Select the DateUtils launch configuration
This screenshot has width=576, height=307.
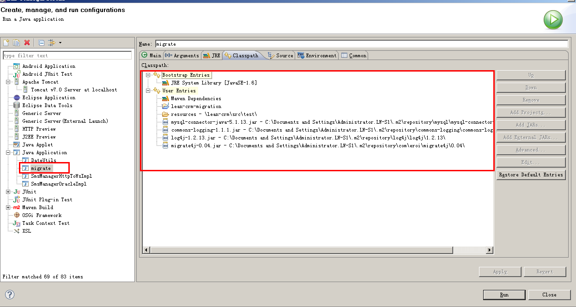[x=43, y=161]
